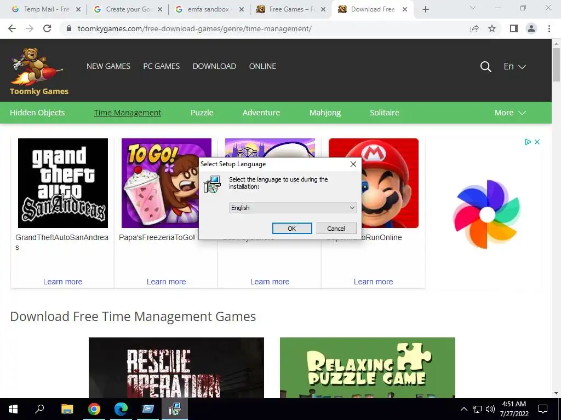The height and width of the screenshot is (420, 561).
Task: Select Solitaire genre
Action: click(384, 113)
